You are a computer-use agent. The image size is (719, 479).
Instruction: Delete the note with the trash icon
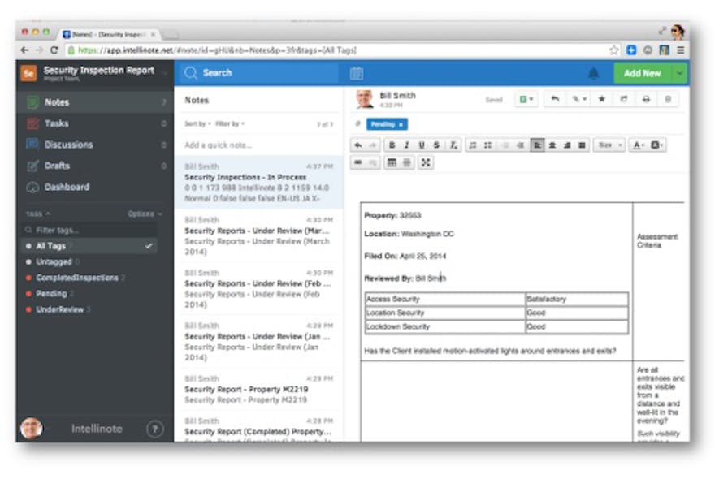(x=668, y=99)
